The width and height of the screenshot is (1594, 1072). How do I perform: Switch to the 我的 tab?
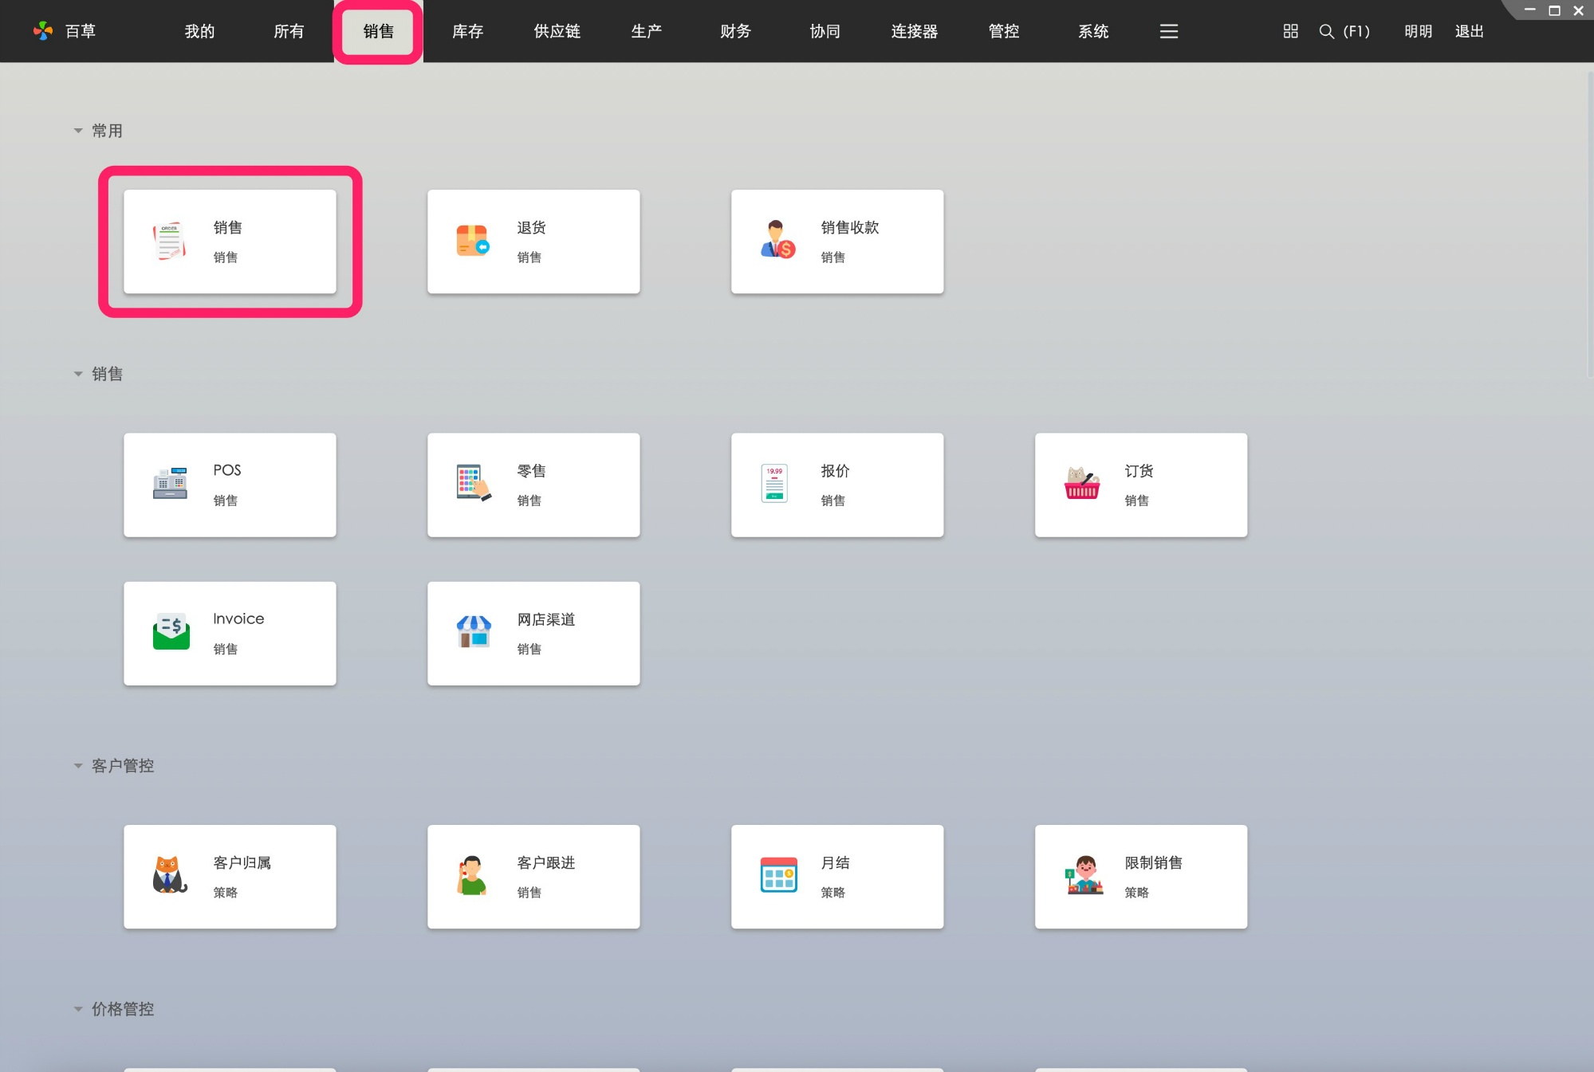click(199, 31)
